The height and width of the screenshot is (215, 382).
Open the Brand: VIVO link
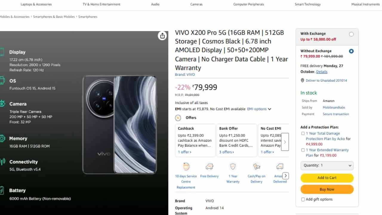[x=185, y=75]
